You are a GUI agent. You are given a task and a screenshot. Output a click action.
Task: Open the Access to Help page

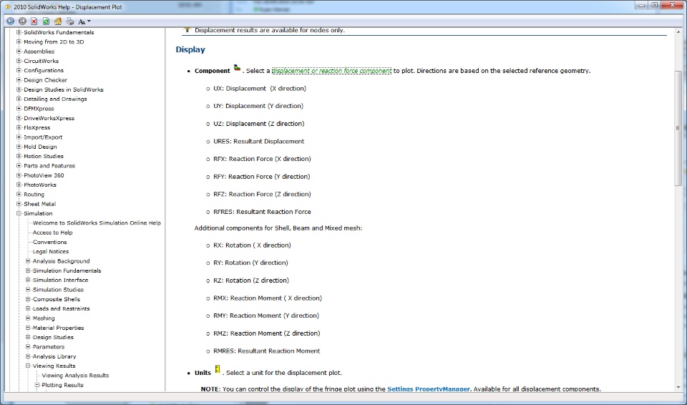click(52, 233)
